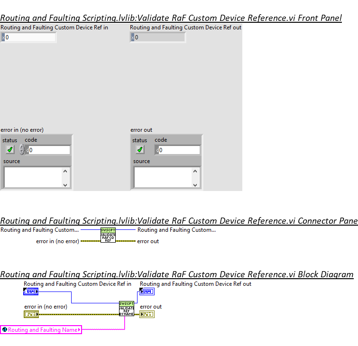Select the error out cluster terminal
The width and height of the screenshot is (358, 346).
(147, 314)
